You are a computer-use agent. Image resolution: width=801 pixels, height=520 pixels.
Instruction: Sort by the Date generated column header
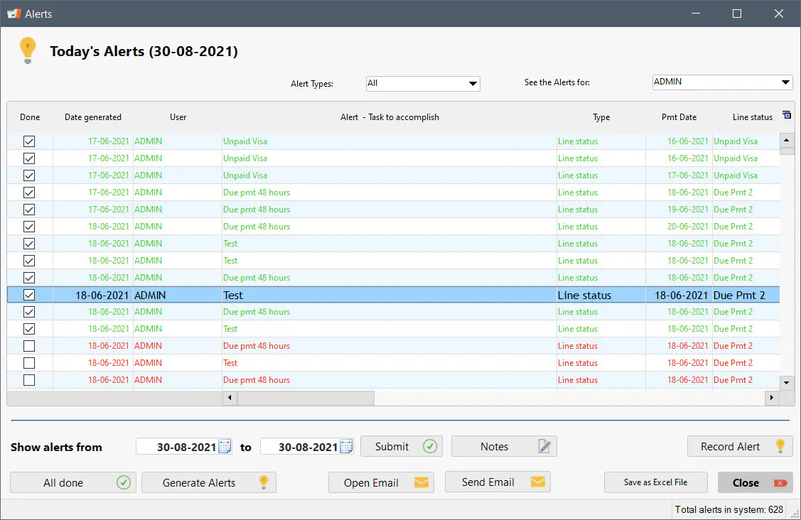pyautogui.click(x=93, y=117)
